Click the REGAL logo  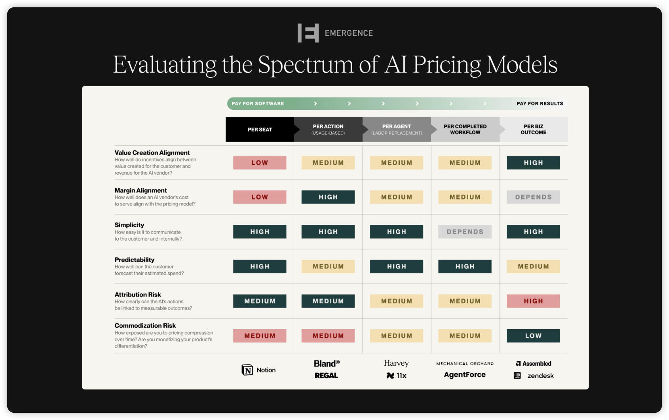click(326, 375)
